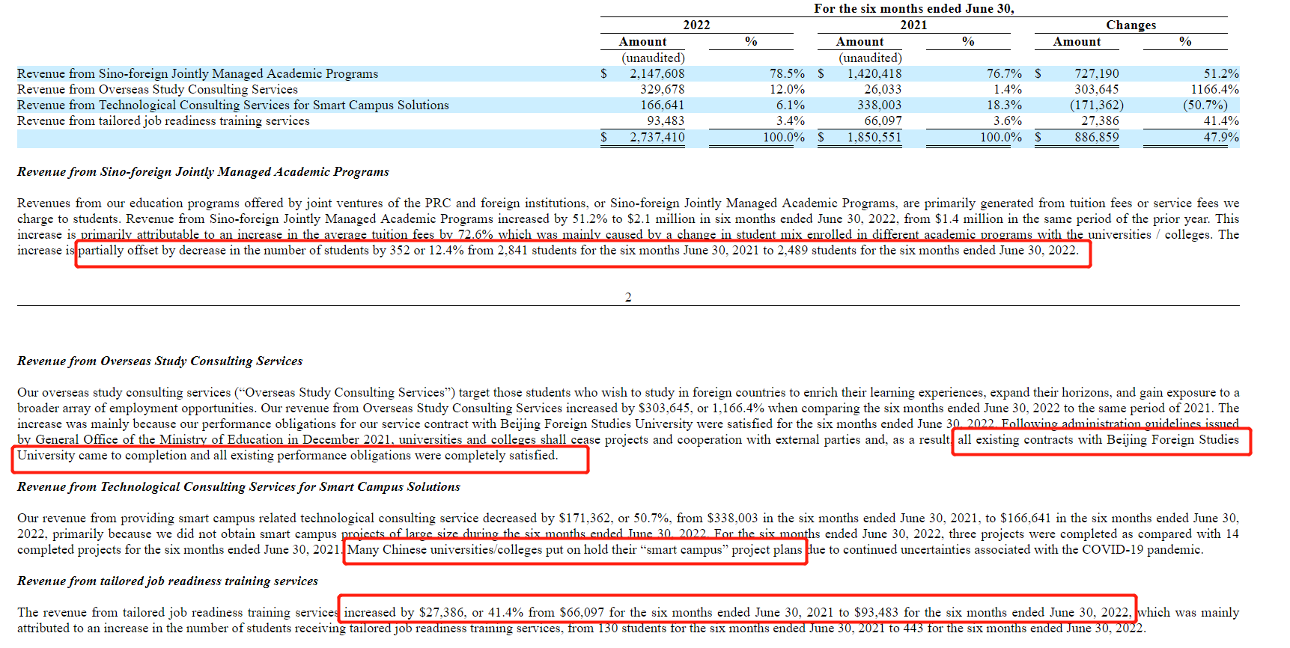Click the italic heading 'Revenue from tailored job readiness training services'

pyautogui.click(x=168, y=581)
